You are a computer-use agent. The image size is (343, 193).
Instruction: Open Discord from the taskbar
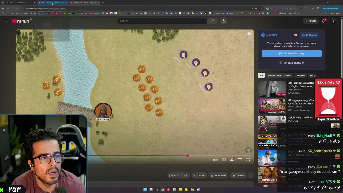click(198, 190)
